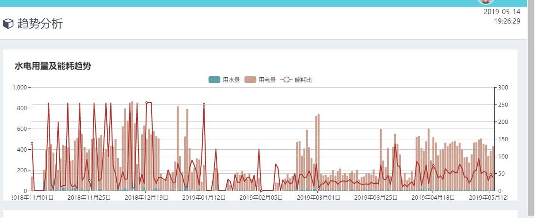The height and width of the screenshot is (218, 535).
Task: Toggle the 用电量 series via legend label
Action: tap(267, 80)
